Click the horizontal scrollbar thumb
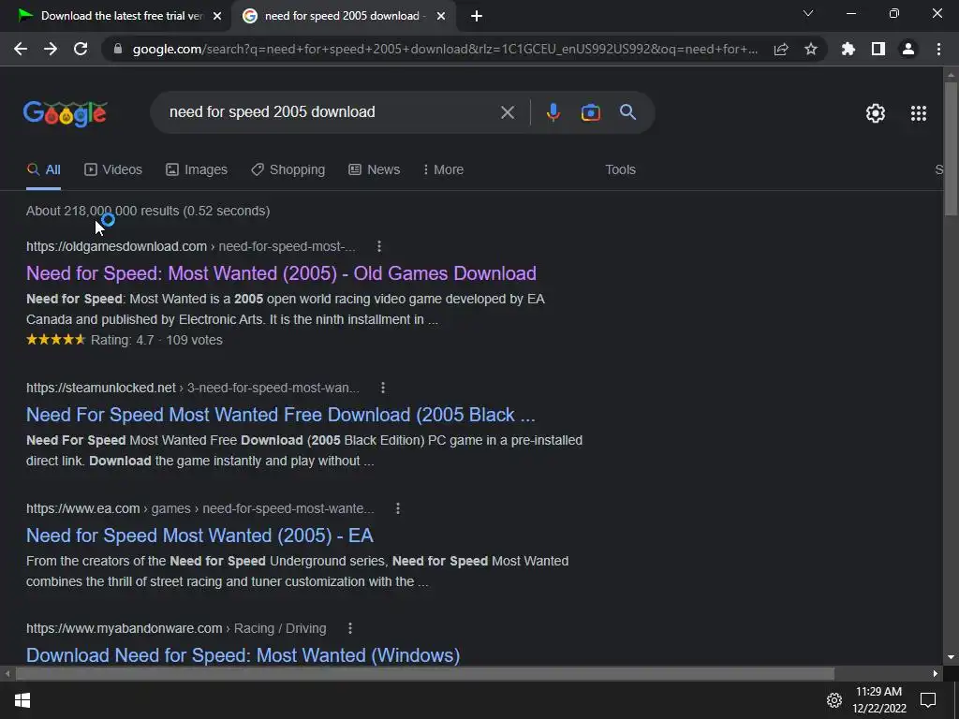The height and width of the screenshot is (719, 959). pos(424,674)
